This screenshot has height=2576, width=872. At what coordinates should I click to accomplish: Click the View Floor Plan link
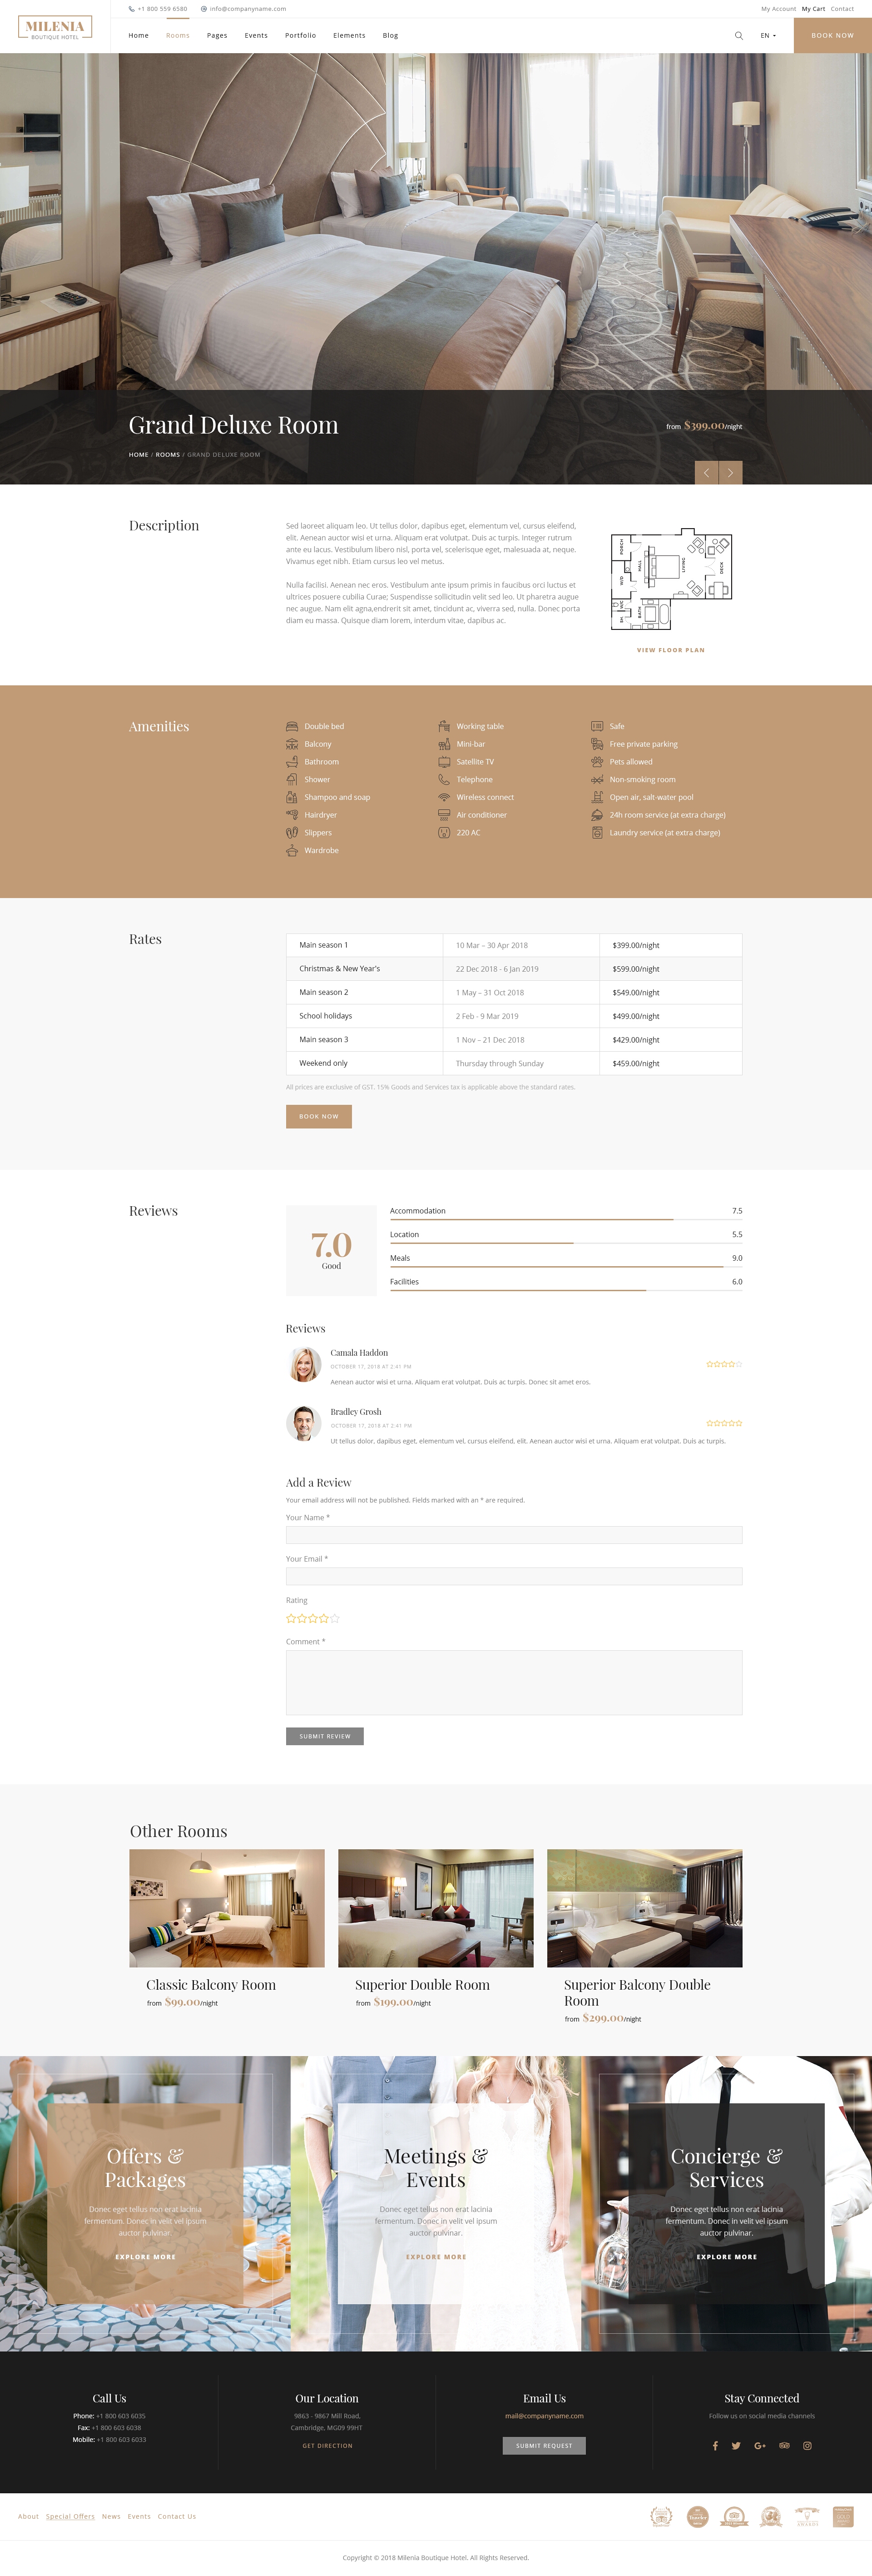pyautogui.click(x=670, y=650)
